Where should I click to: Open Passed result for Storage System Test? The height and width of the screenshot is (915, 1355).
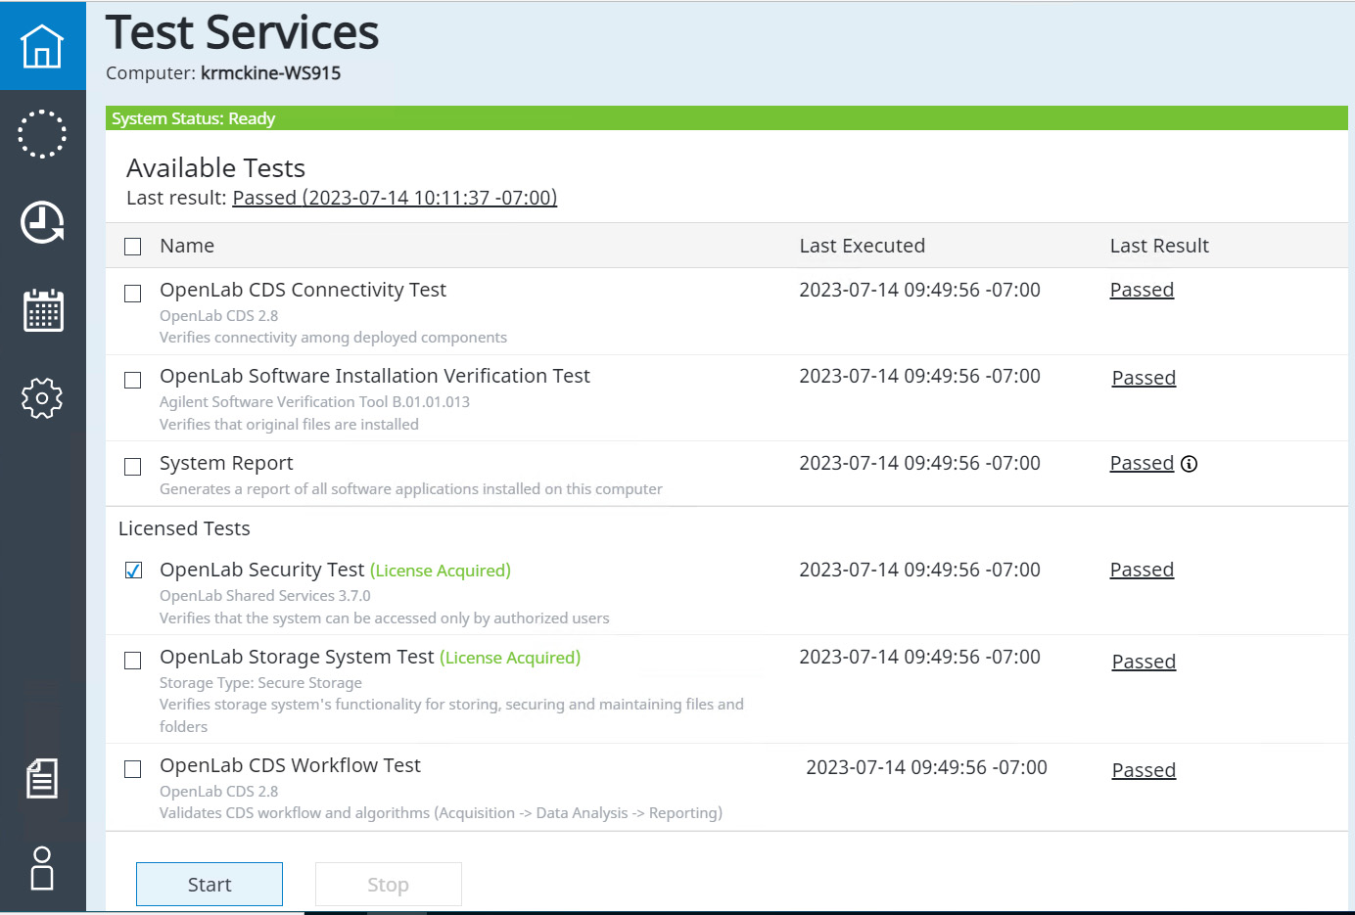1144,662
